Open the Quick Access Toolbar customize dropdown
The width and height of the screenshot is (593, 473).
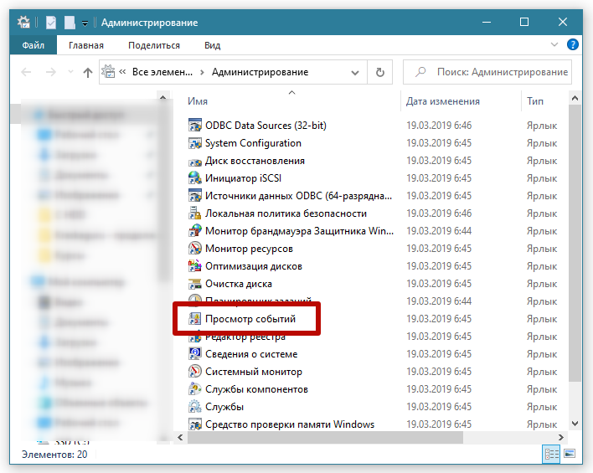pos(85,22)
